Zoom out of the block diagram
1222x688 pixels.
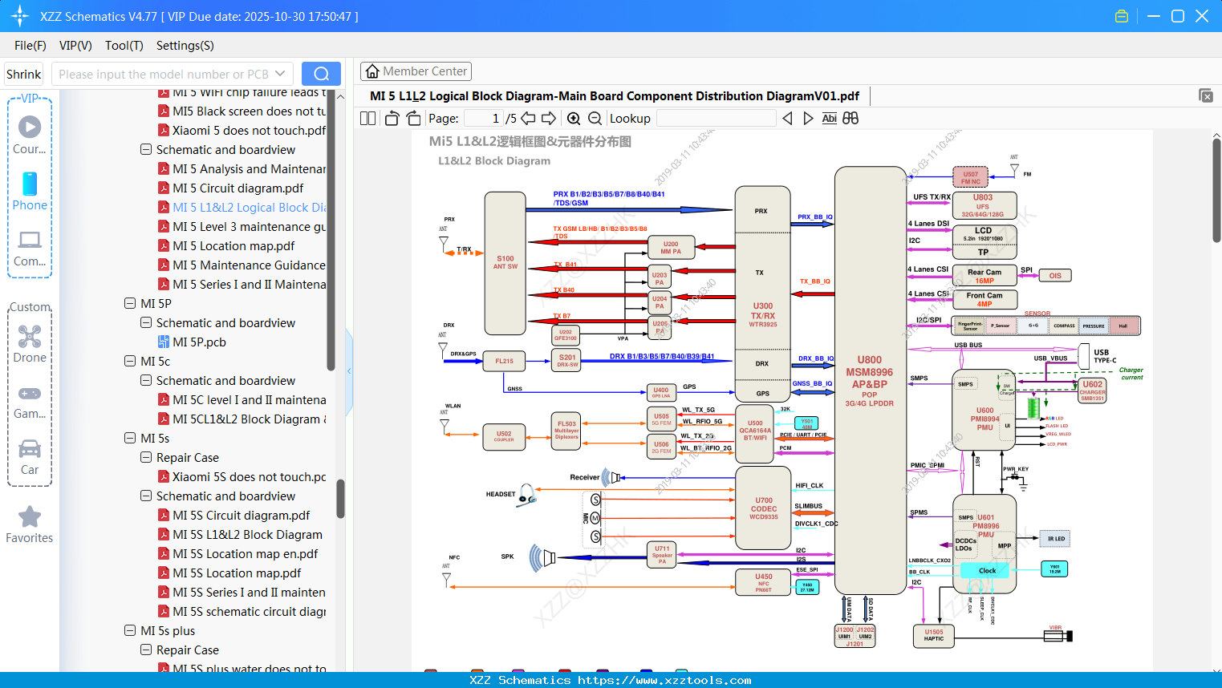[x=596, y=118]
